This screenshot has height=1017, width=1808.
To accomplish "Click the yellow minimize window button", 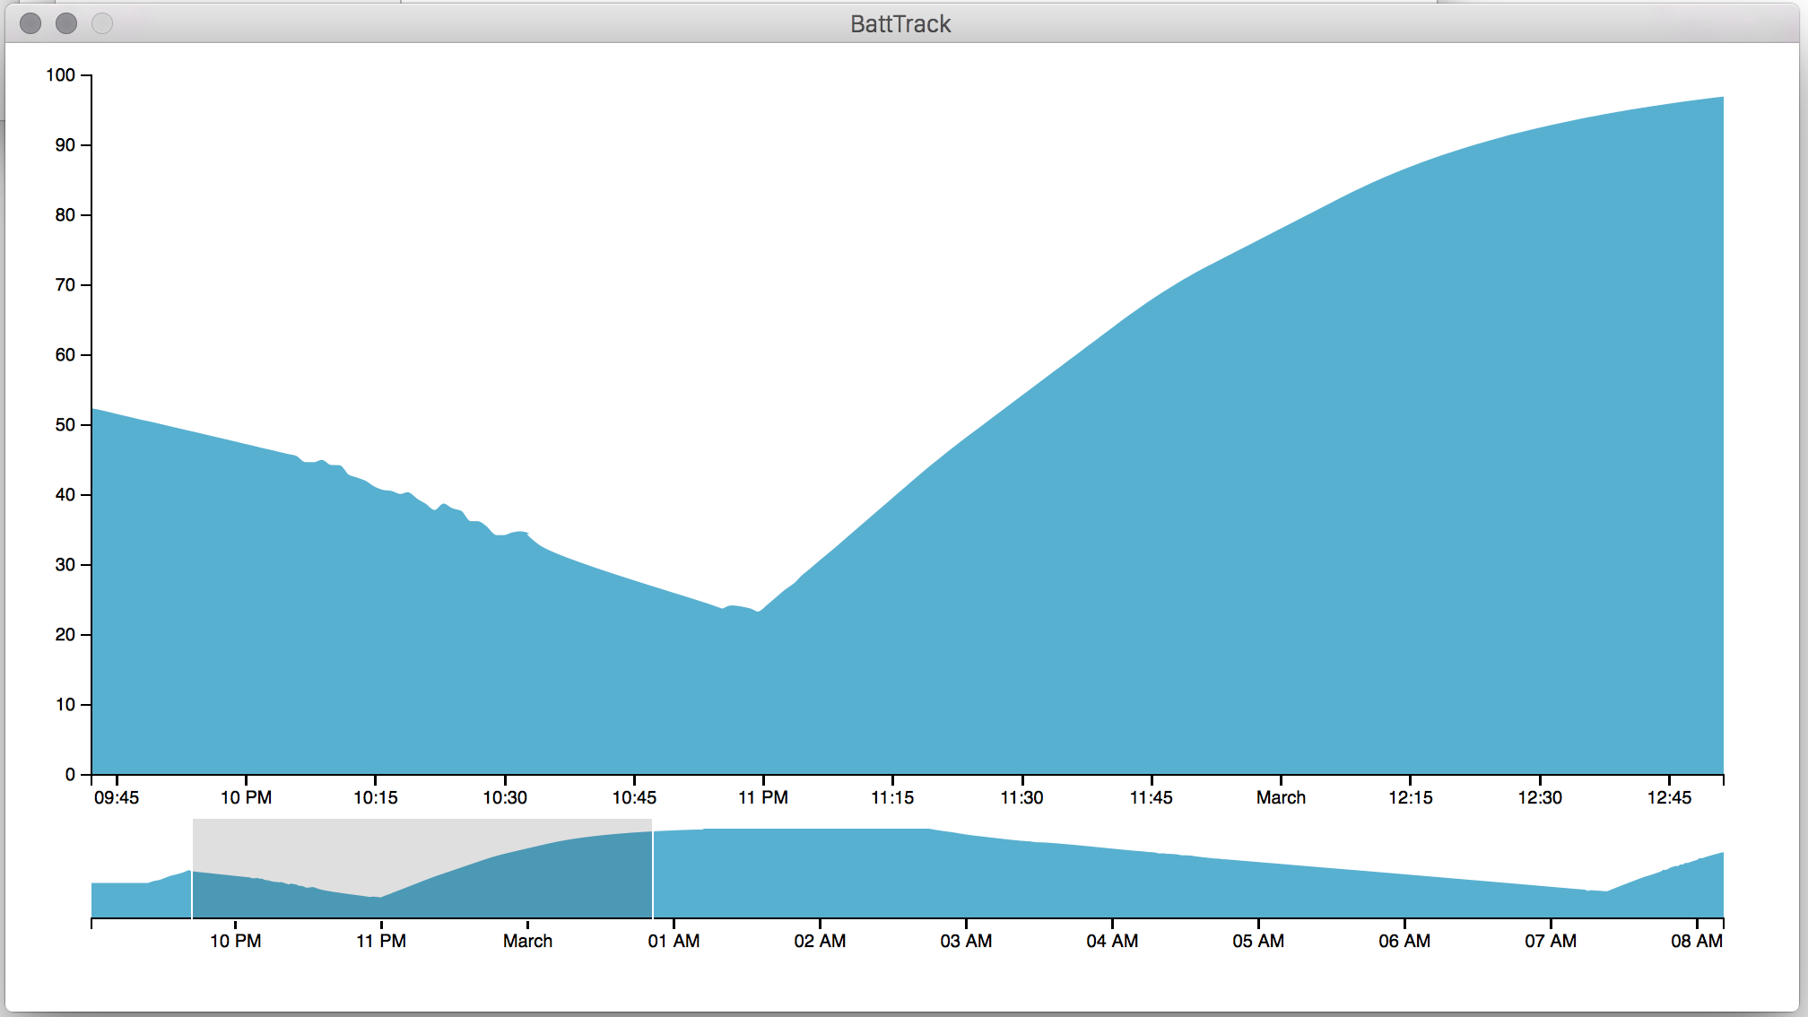I will pyautogui.click(x=66, y=23).
